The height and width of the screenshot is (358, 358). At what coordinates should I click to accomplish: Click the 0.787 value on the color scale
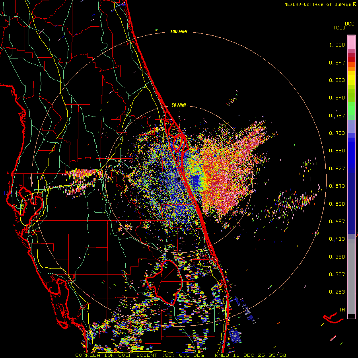[x=337, y=115]
